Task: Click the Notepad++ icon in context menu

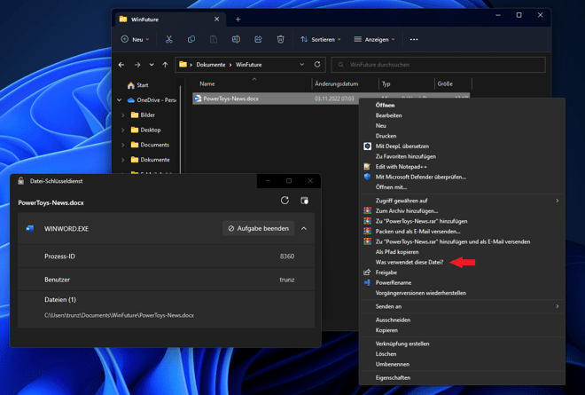Action: (368, 167)
